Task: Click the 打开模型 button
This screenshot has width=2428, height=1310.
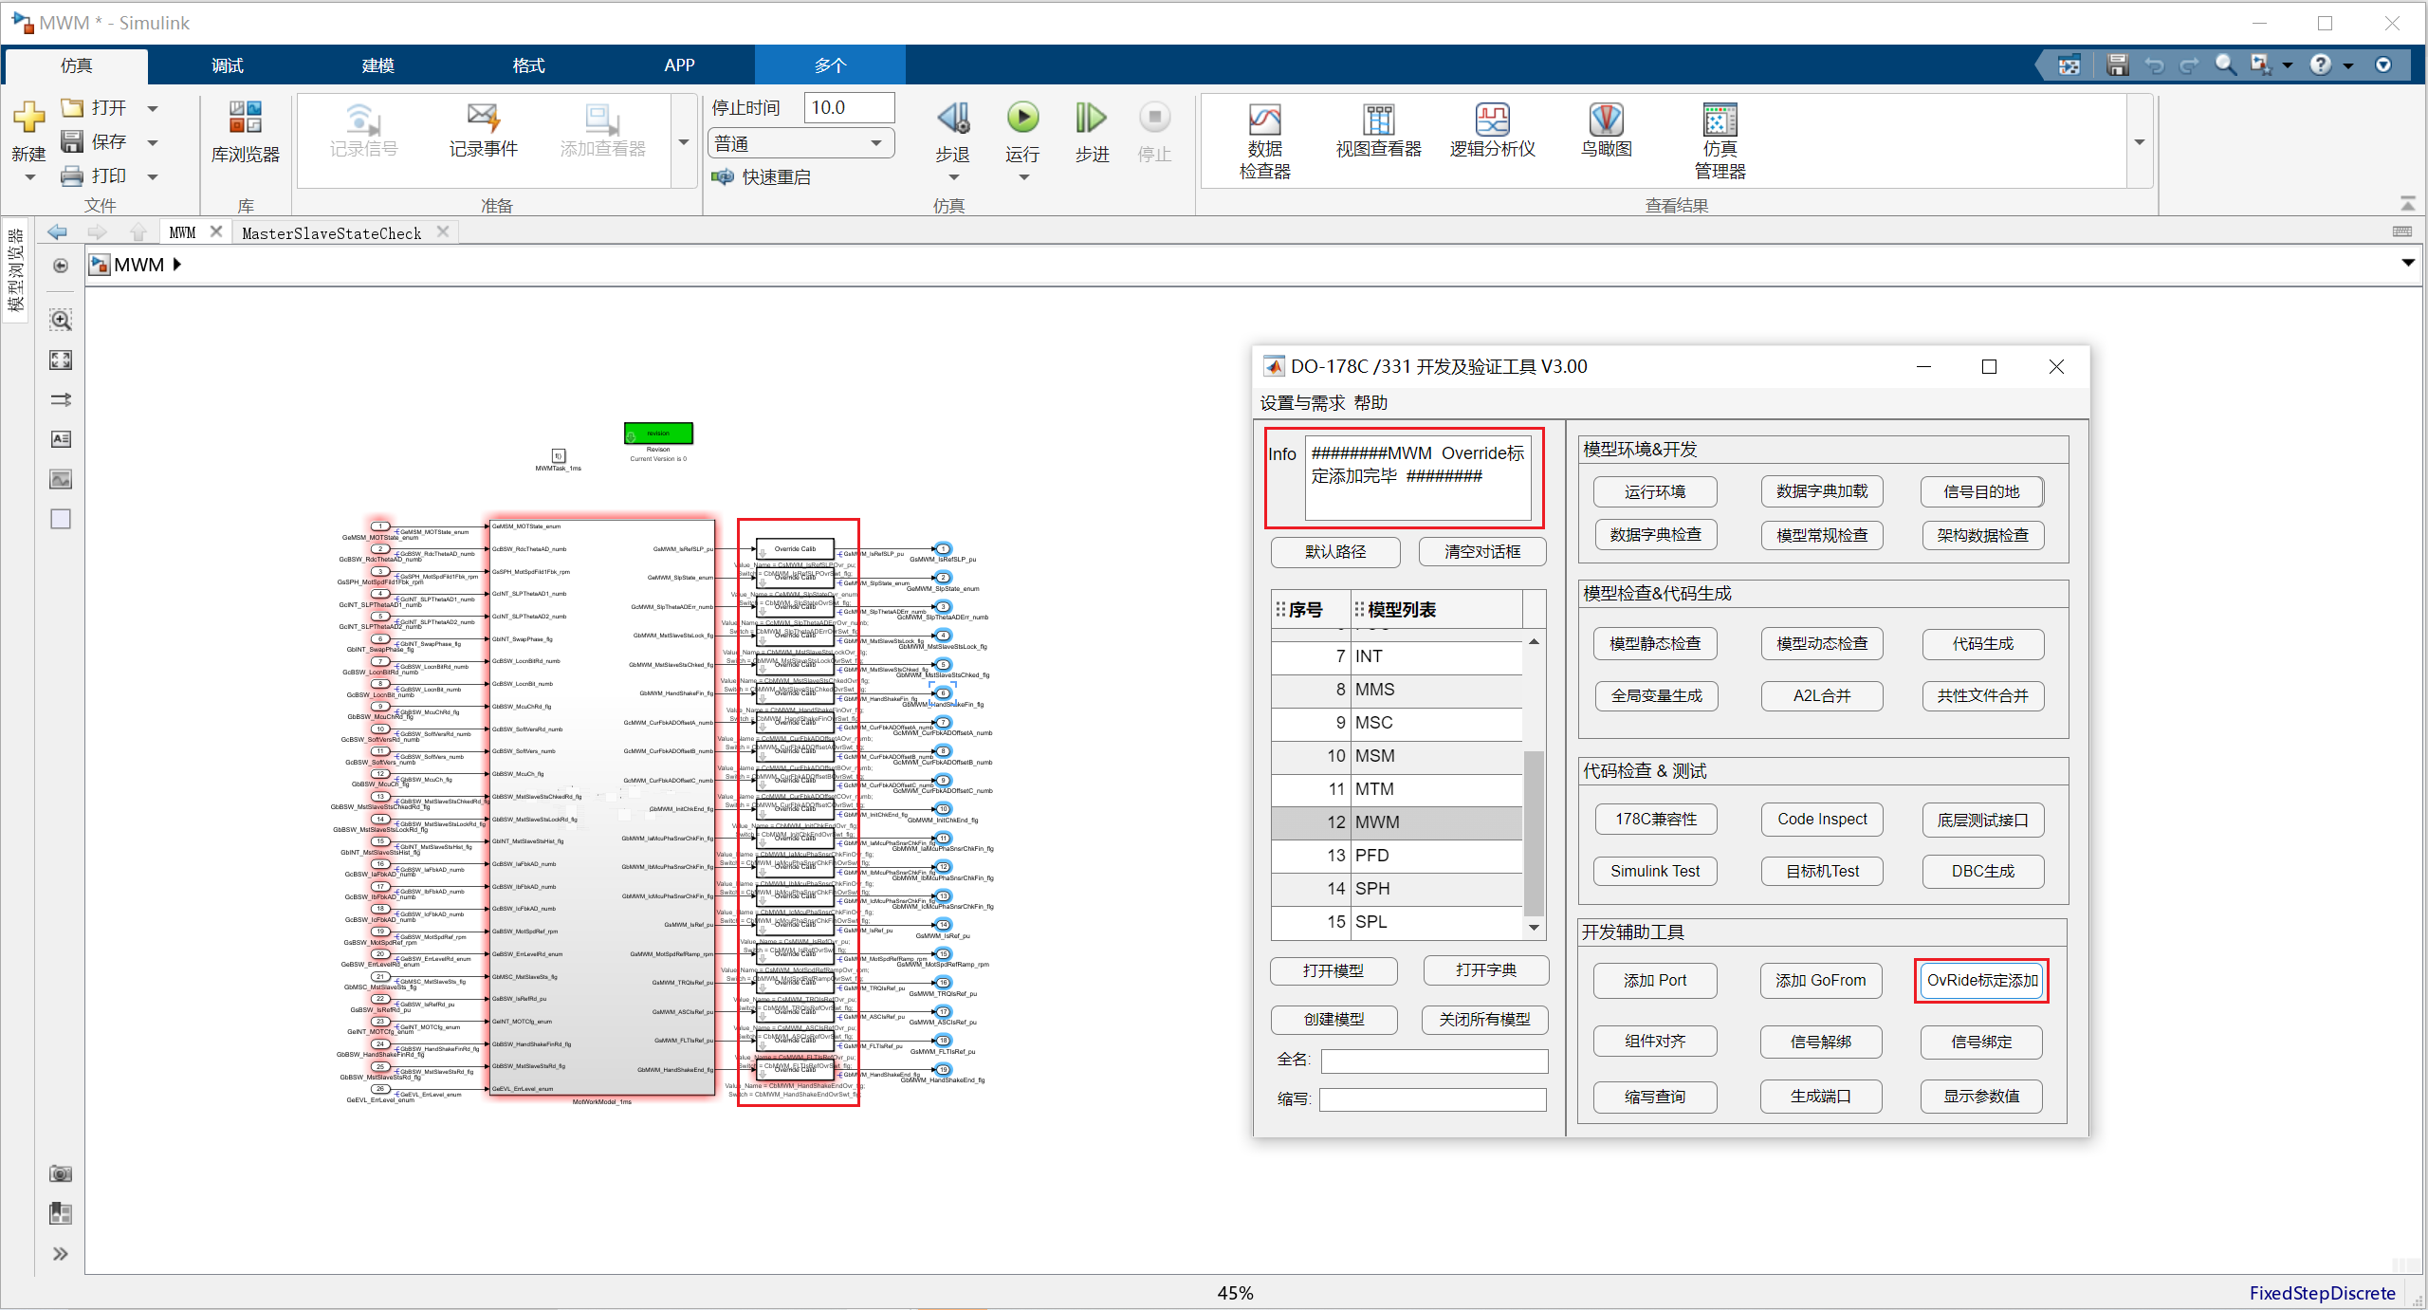Action: pyautogui.click(x=1333, y=971)
